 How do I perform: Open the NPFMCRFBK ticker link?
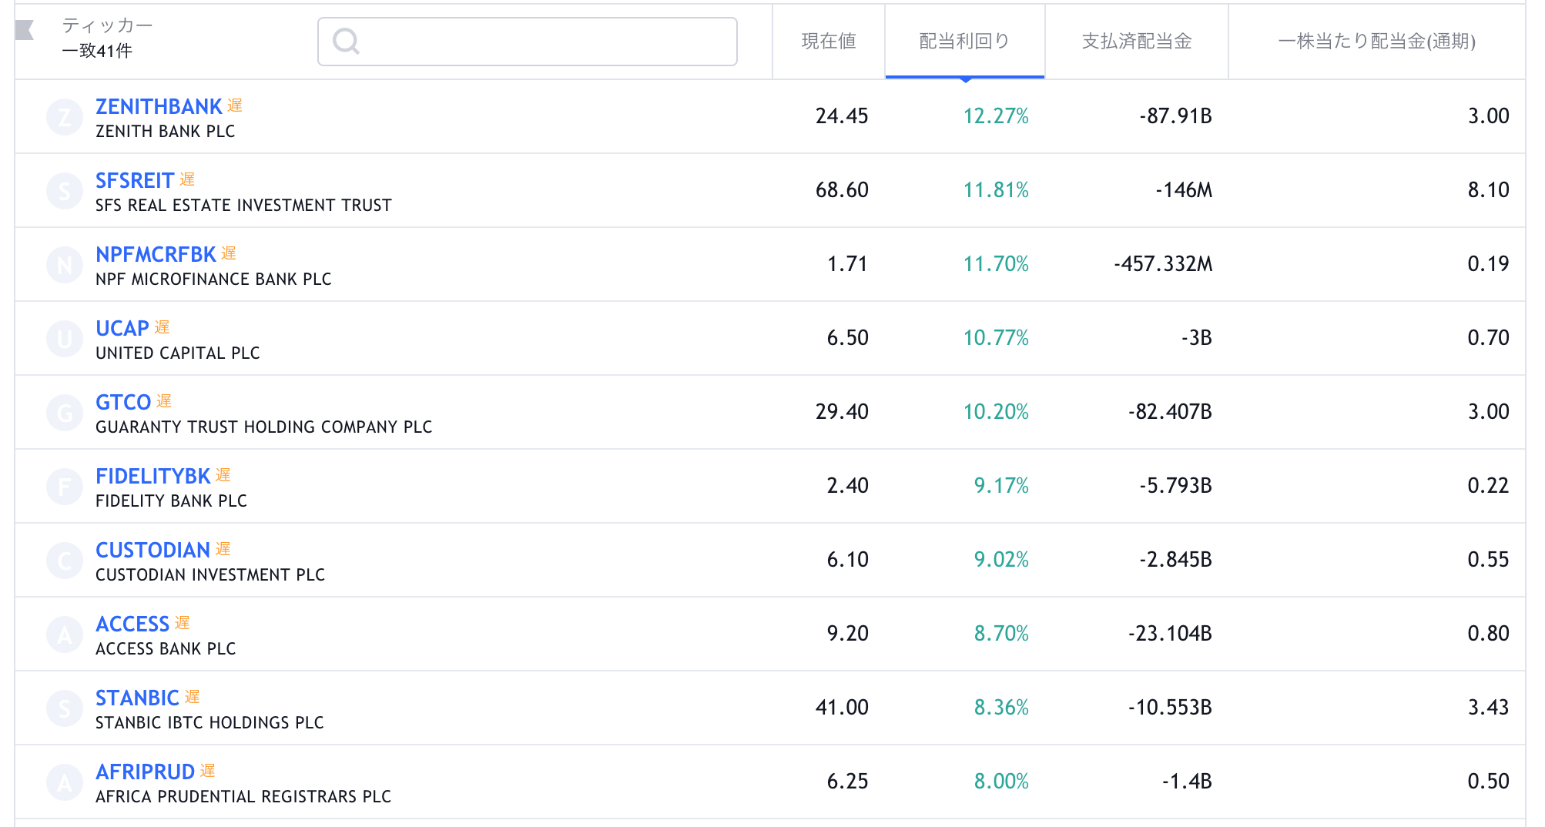[156, 254]
